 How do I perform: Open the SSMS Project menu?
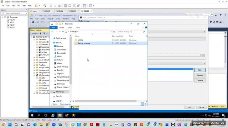tap(50, 19)
